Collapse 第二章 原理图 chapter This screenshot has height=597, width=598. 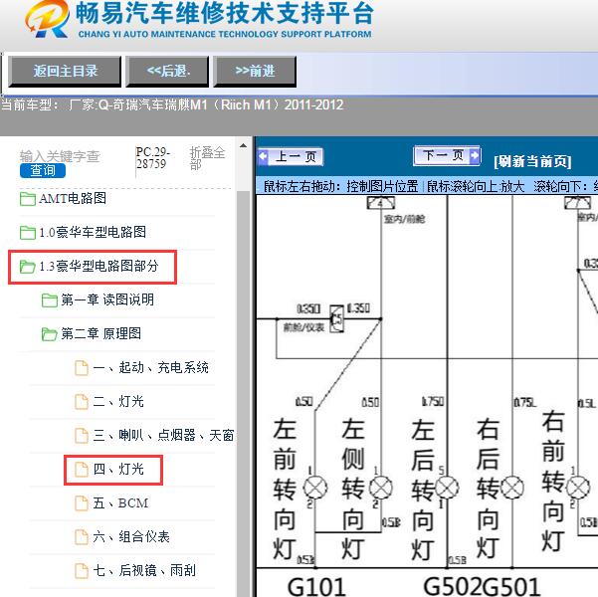pyautogui.click(x=101, y=333)
